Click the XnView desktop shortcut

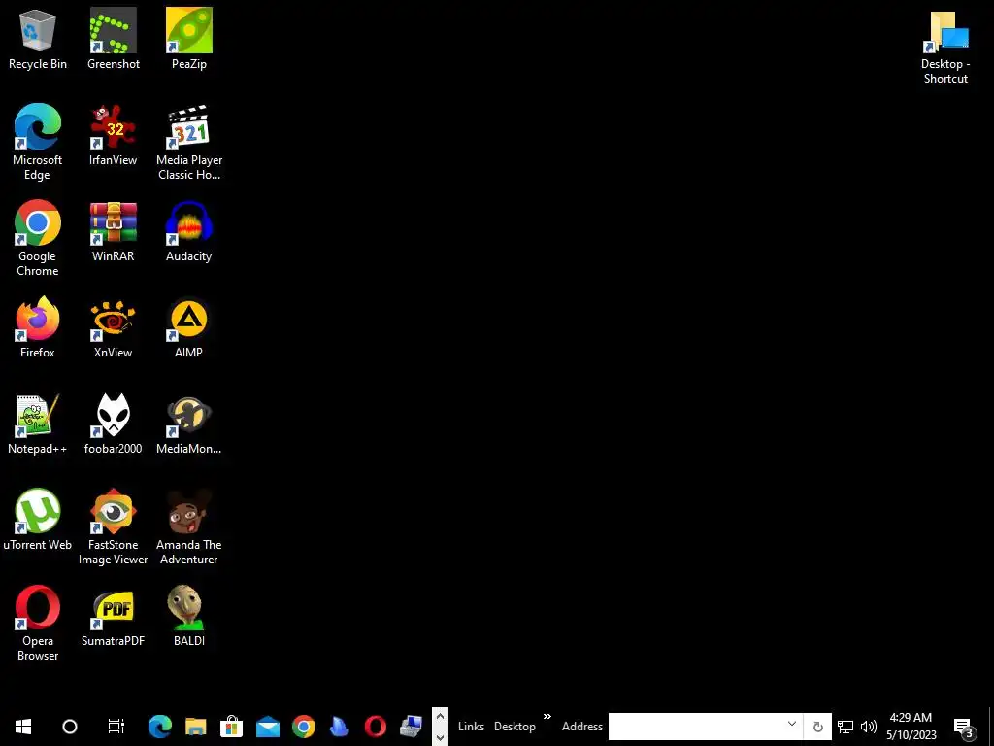[113, 328]
